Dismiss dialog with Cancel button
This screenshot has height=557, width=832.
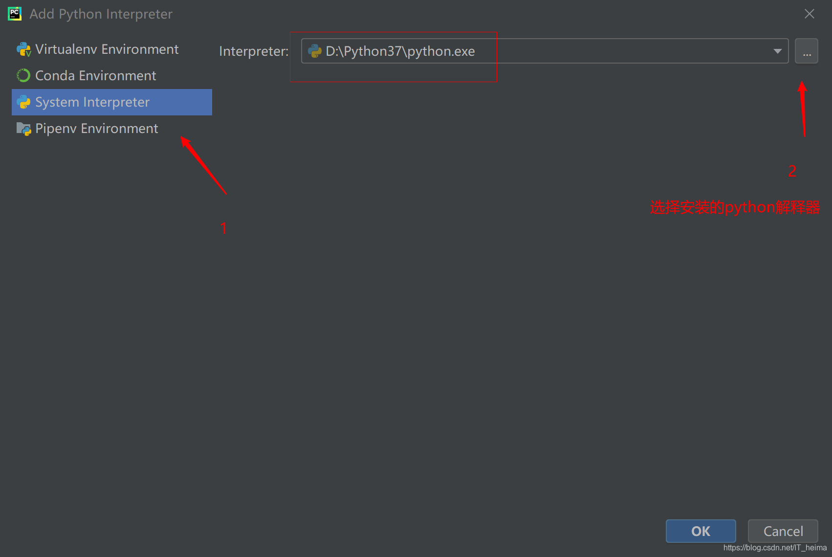coord(783,531)
